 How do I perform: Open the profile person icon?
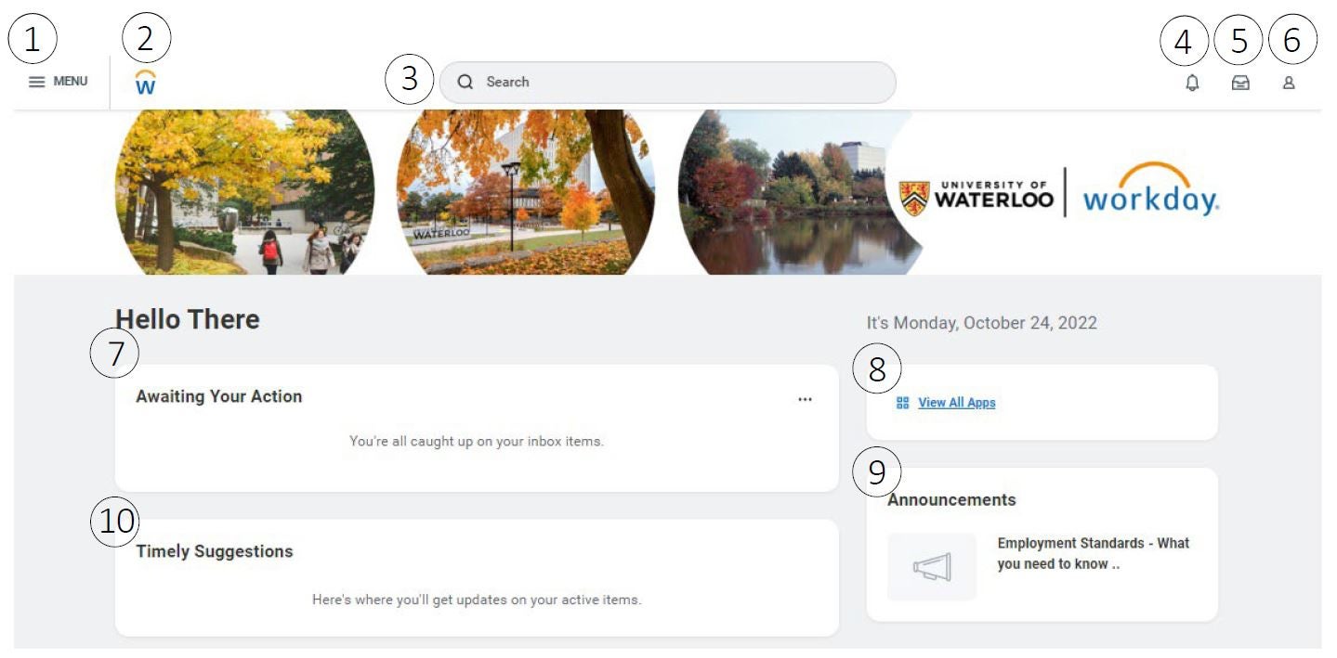(1289, 83)
